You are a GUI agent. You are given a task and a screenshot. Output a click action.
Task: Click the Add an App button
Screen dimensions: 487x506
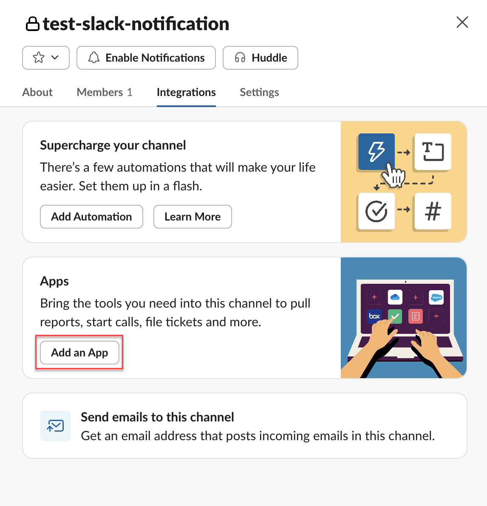pos(79,353)
